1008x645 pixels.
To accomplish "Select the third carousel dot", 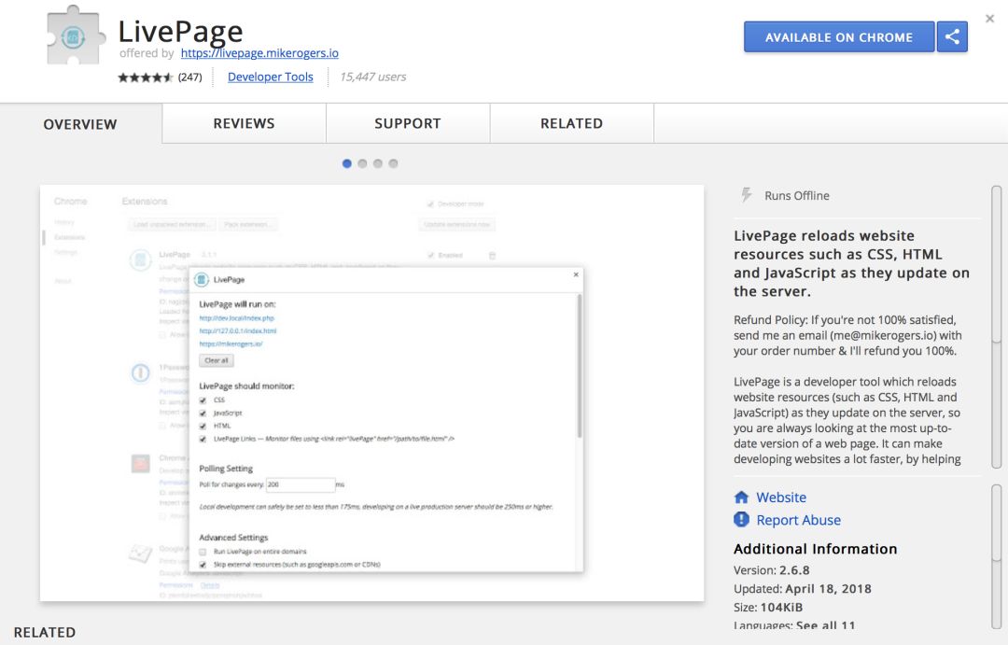I will (x=378, y=163).
